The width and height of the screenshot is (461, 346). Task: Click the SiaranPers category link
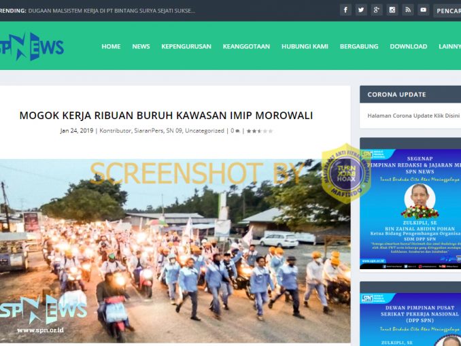(x=148, y=131)
